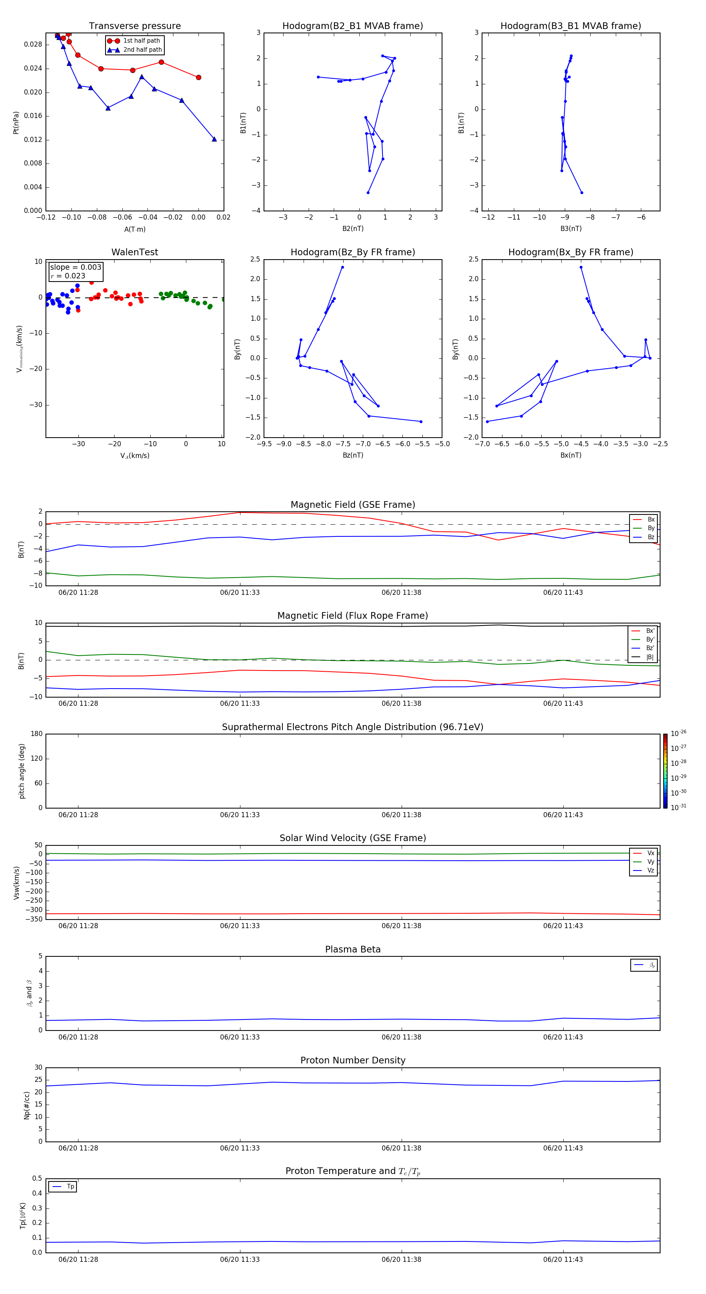Click the 'Tp(10^6K)' axis label
The width and height of the screenshot is (706, 1294).
click(23, 1216)
